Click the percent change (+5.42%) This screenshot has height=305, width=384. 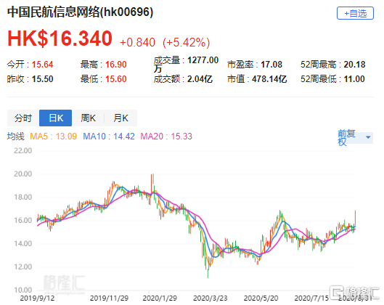coord(186,42)
